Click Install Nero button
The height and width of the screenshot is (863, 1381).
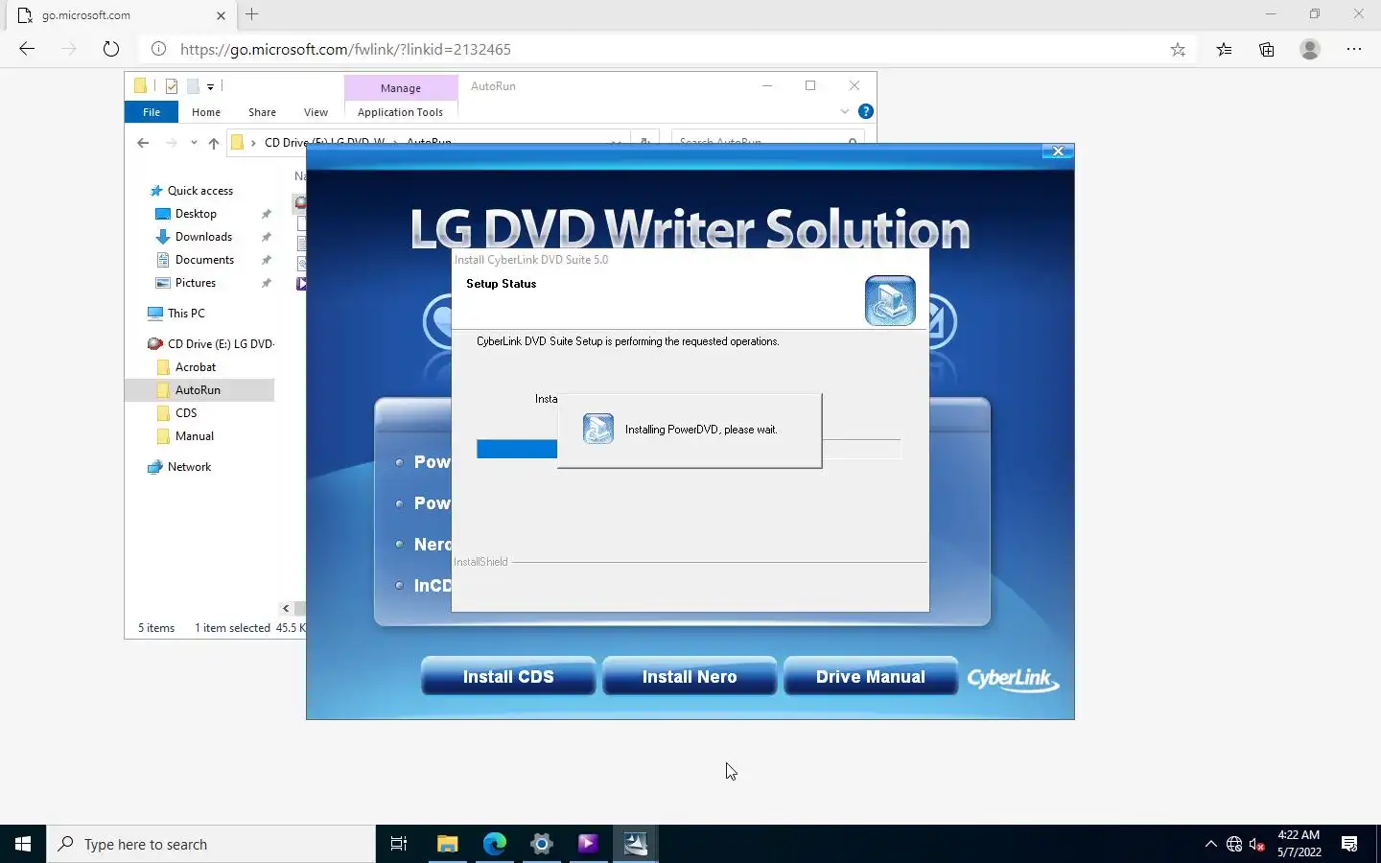pos(690,676)
